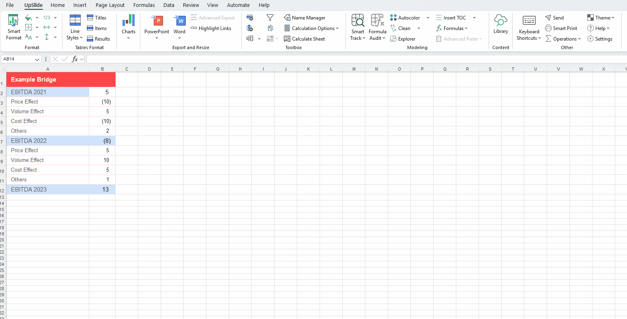Switch to the Data tab
This screenshot has width=627, height=319.
coord(169,5)
